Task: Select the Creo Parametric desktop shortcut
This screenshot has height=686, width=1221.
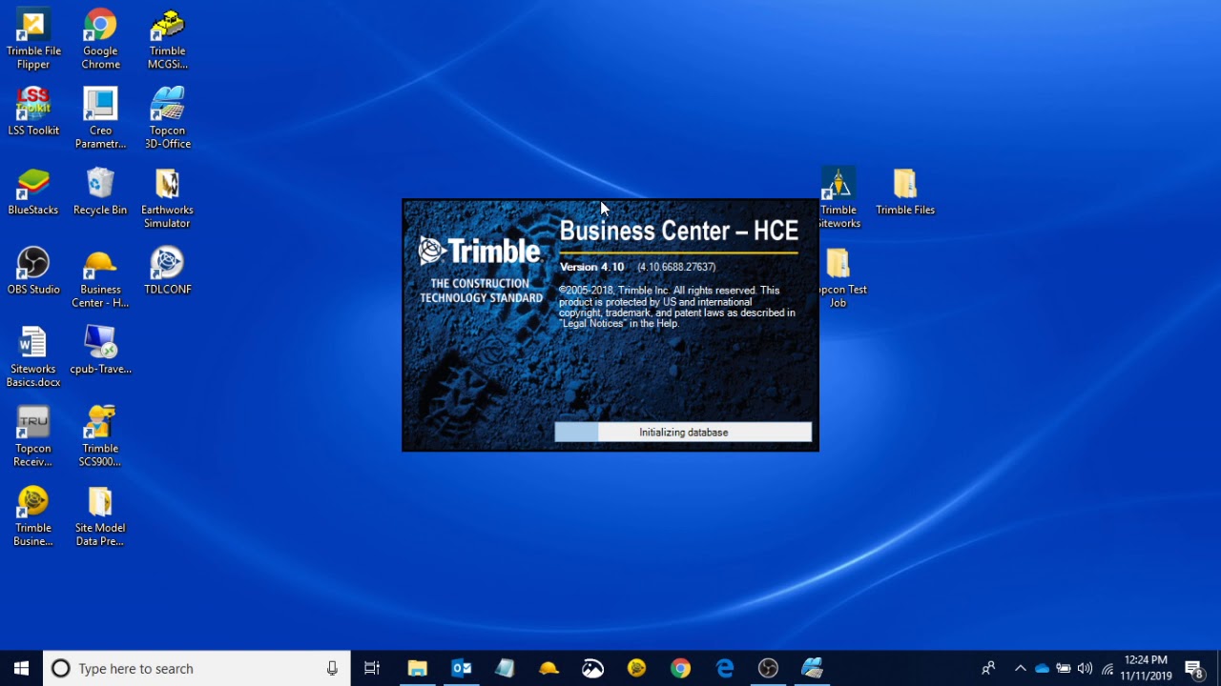Action: (x=100, y=119)
